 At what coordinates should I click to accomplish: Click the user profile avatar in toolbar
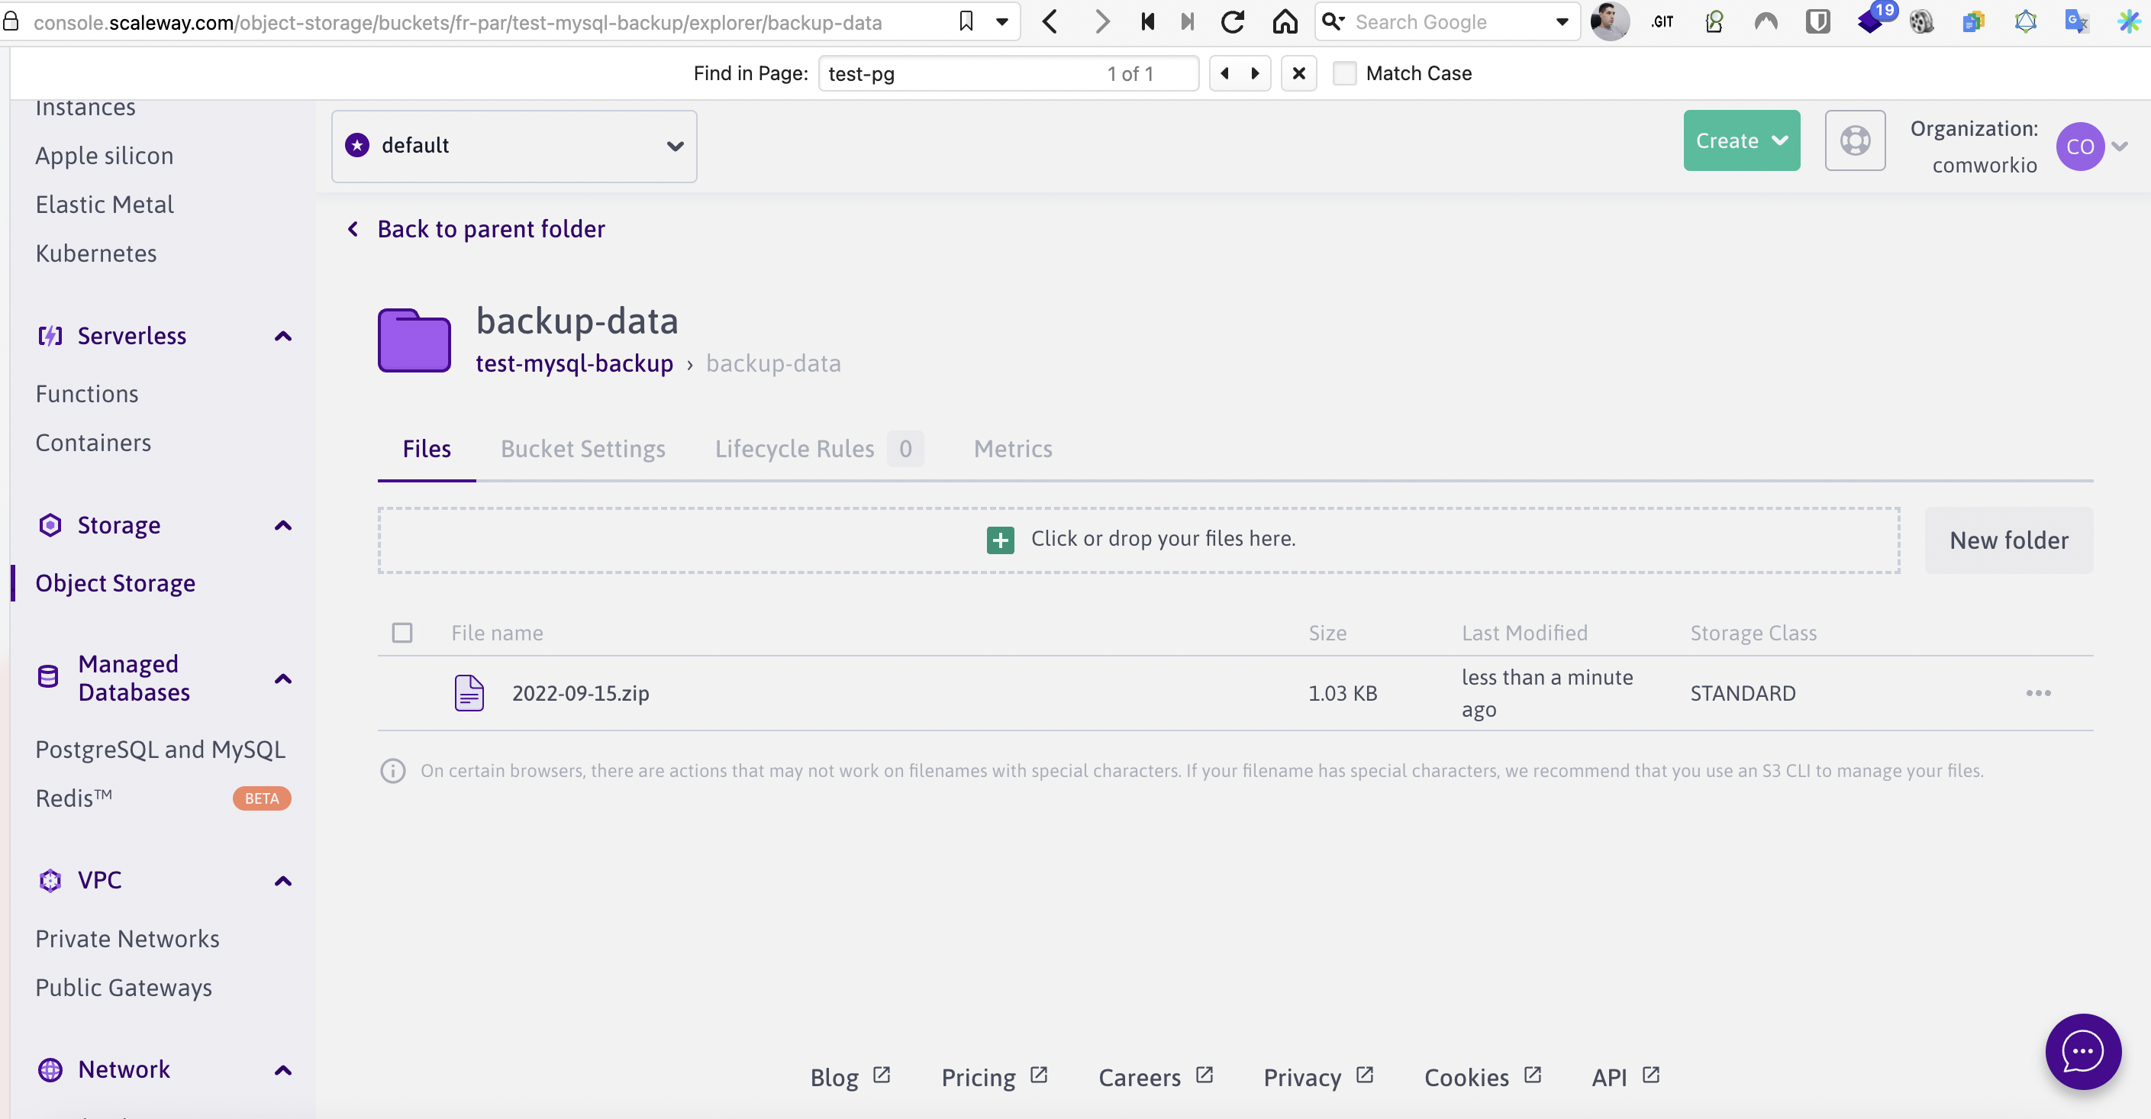click(x=1609, y=21)
